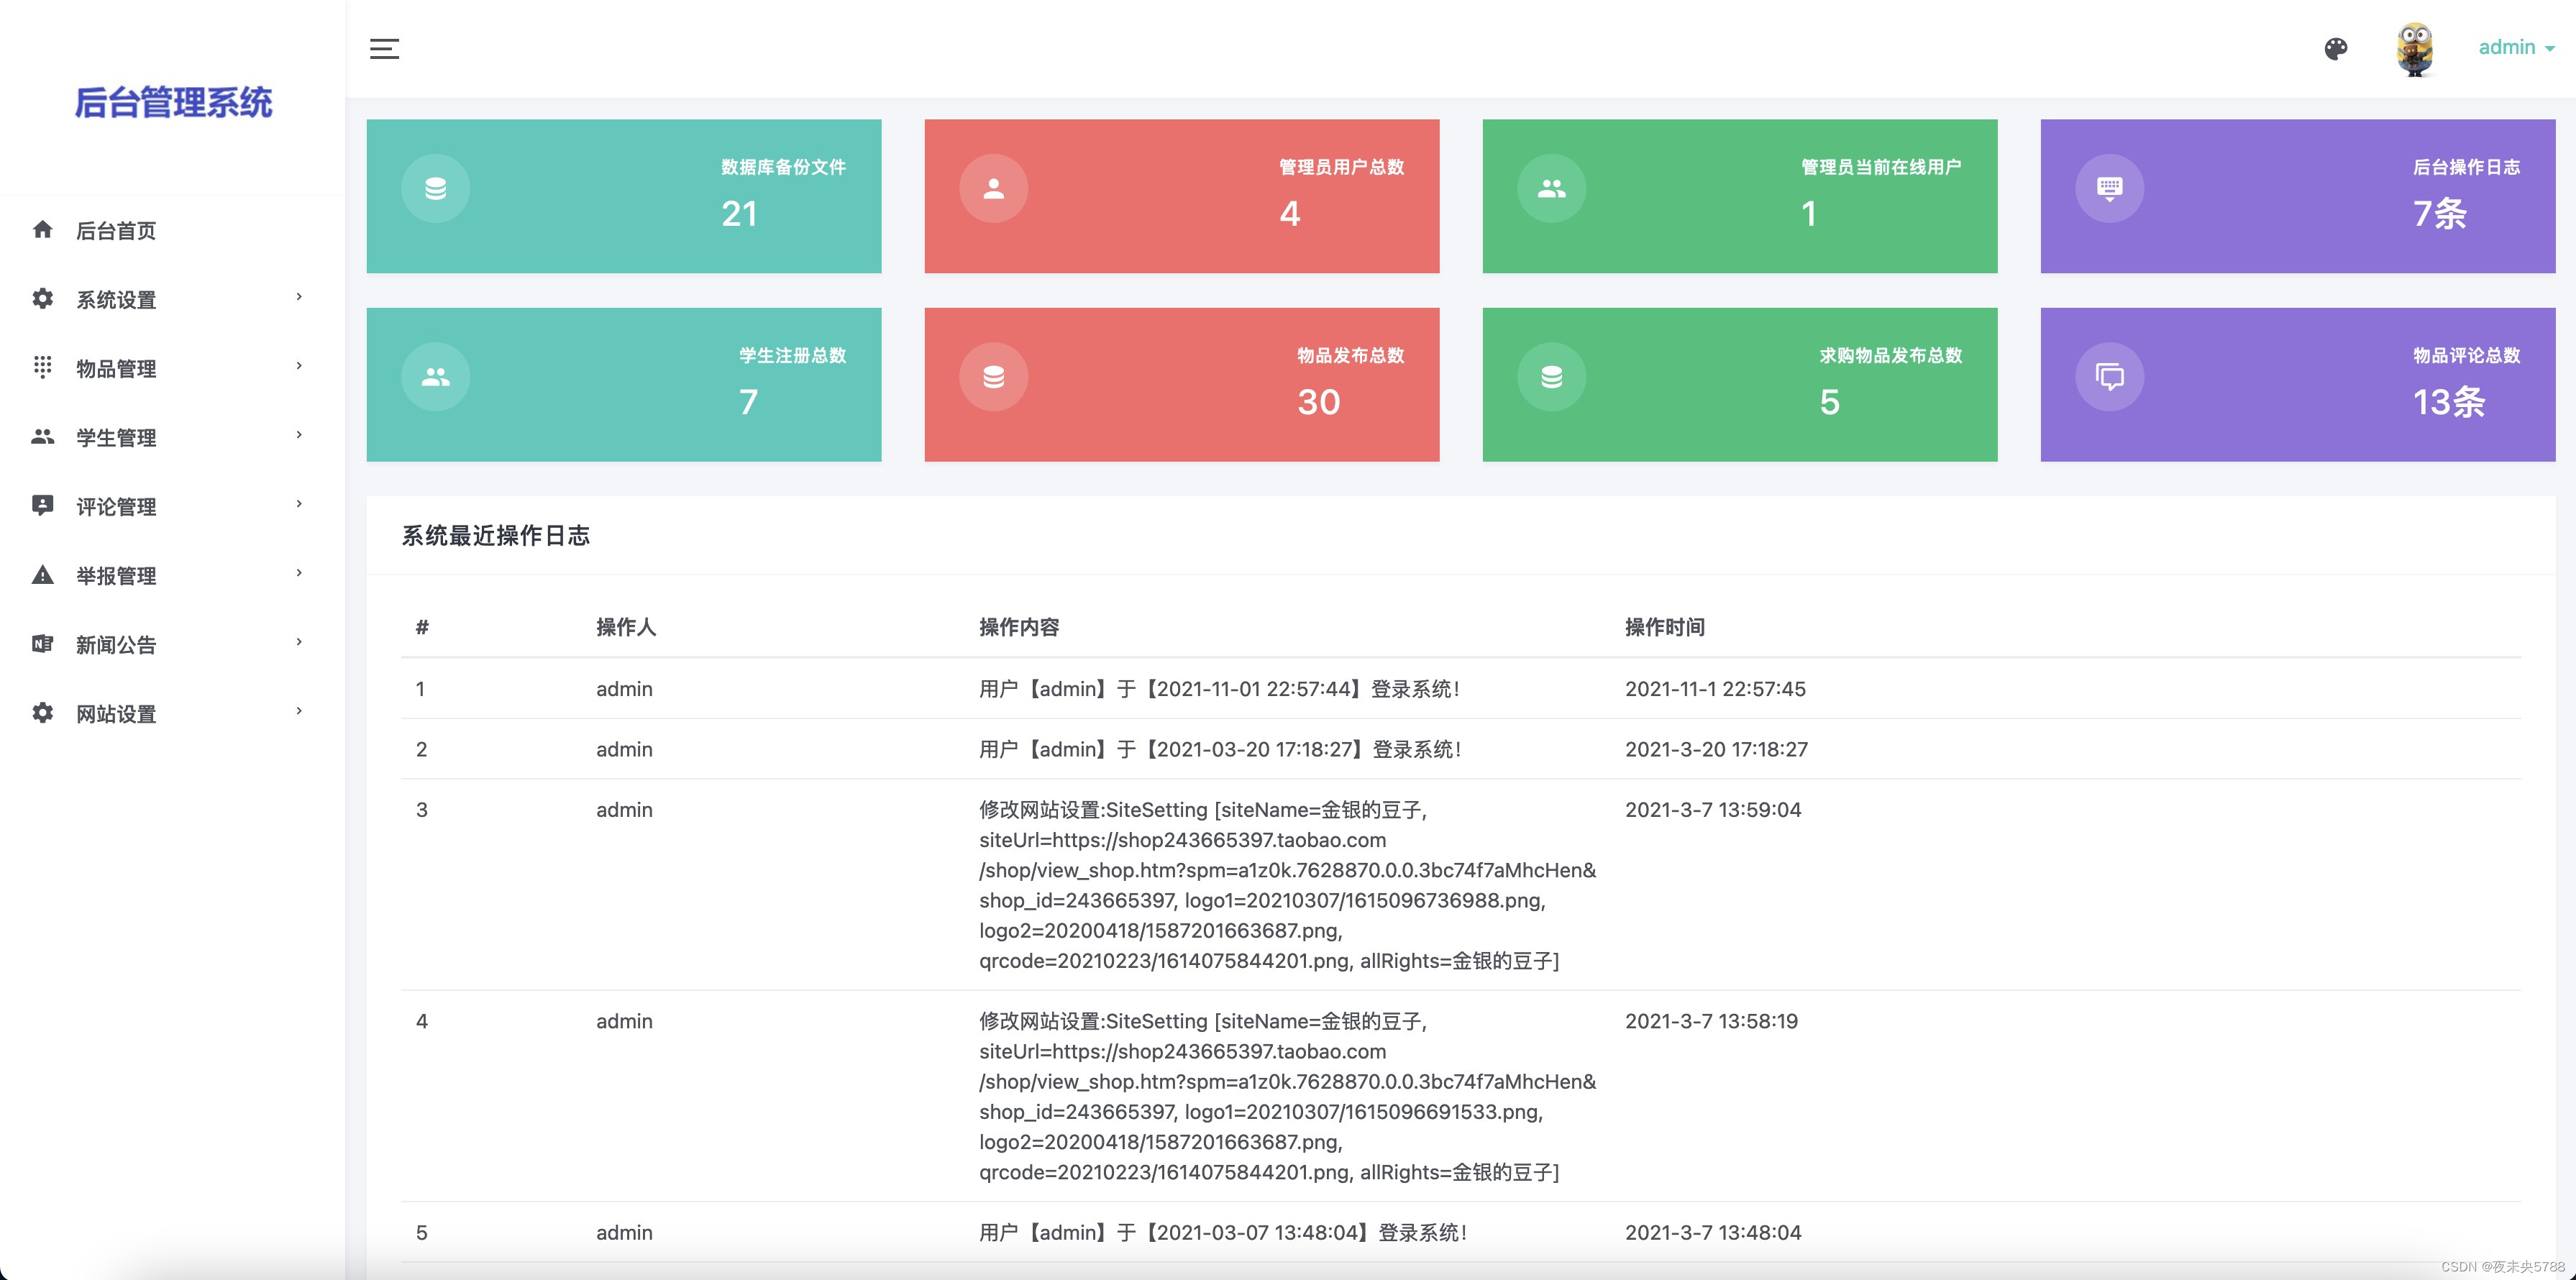Click the 后台管理系统 logo title
Viewport: 2576px width, 1280px height.
click(173, 102)
